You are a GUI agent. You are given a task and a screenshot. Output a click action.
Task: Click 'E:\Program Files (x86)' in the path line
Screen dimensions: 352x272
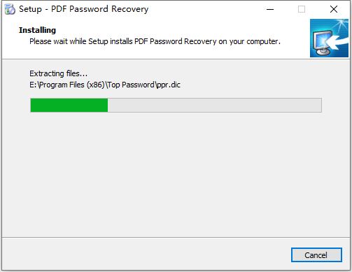click(x=67, y=85)
